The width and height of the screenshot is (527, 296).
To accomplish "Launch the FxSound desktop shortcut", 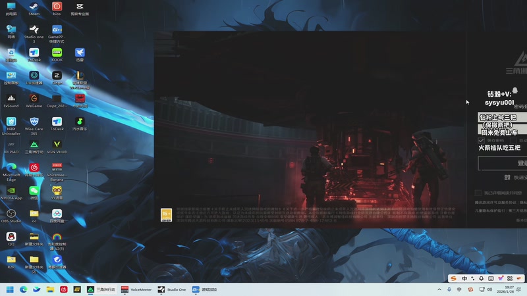I will 11,101.
